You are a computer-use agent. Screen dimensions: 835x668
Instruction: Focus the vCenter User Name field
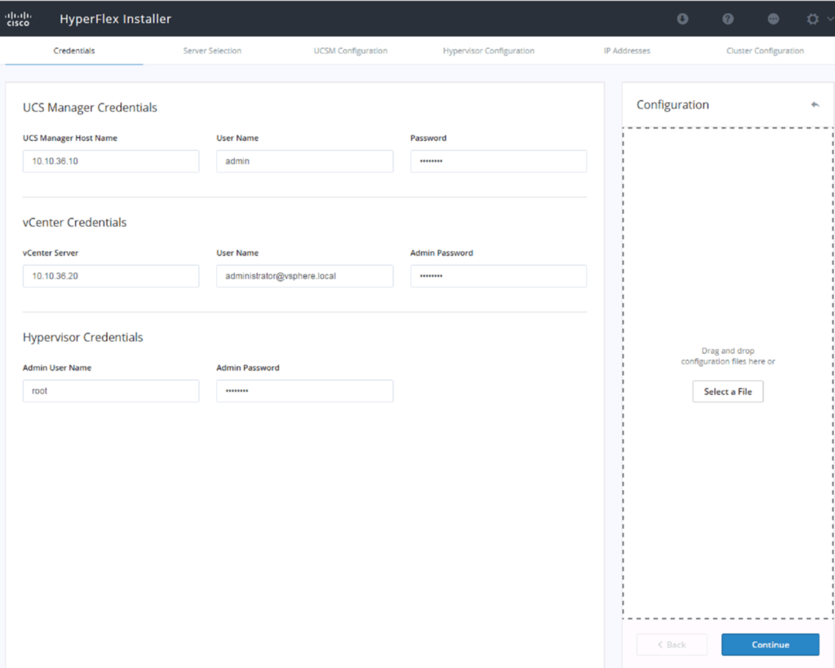(x=305, y=276)
